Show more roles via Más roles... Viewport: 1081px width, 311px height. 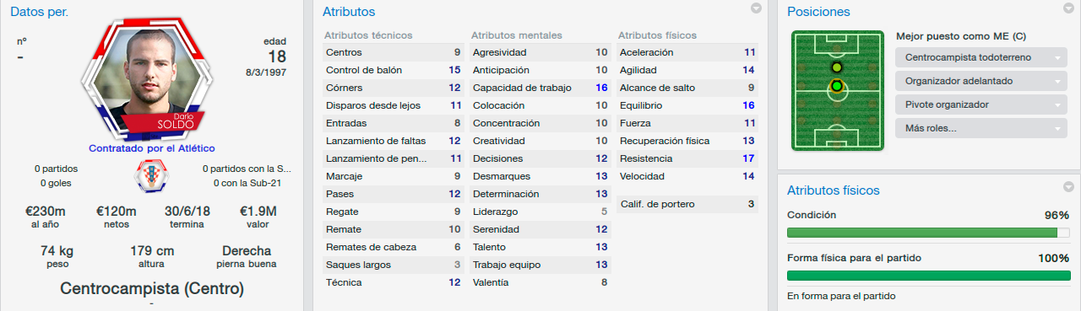(980, 129)
